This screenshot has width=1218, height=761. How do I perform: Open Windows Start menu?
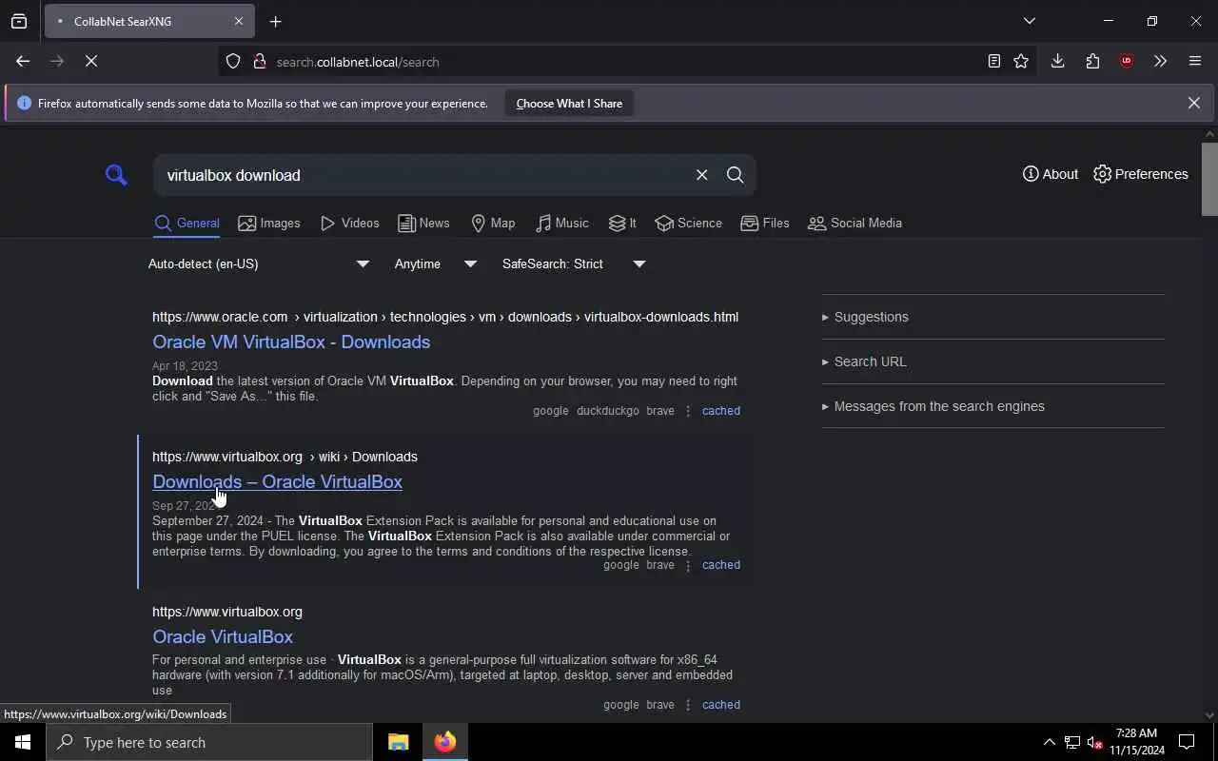tap(23, 742)
